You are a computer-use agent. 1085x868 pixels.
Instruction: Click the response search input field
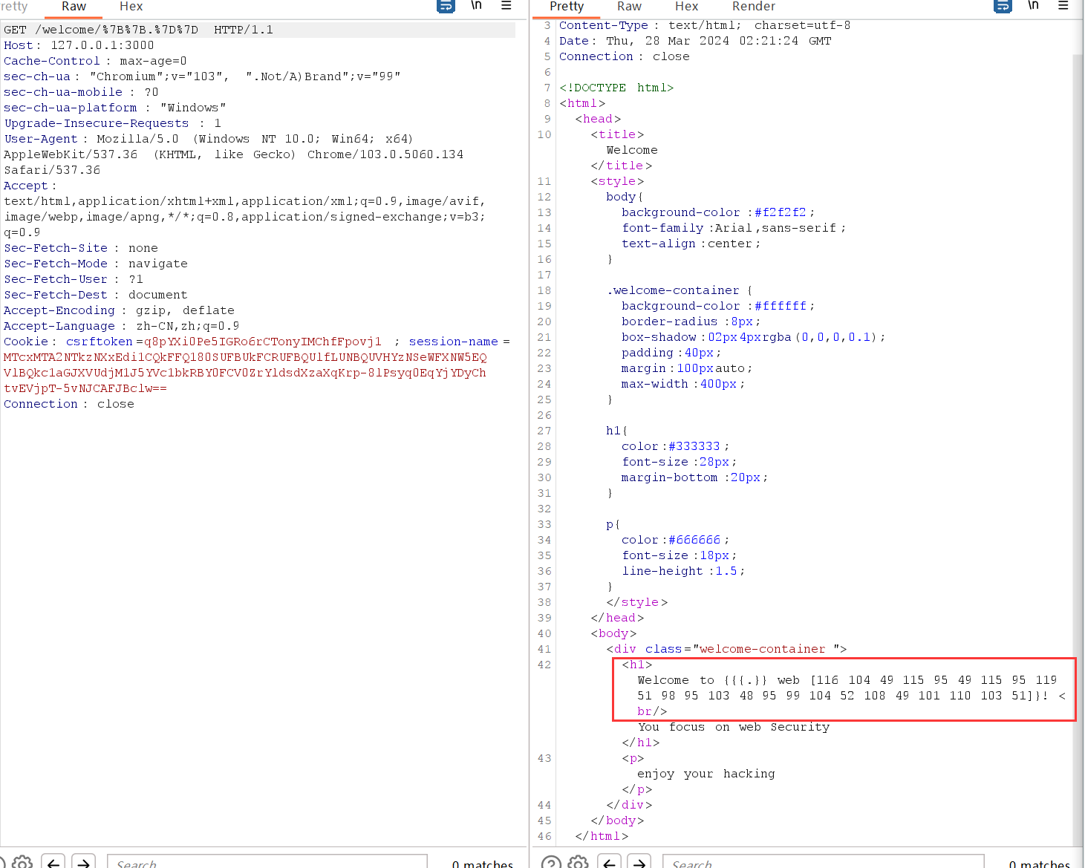(824, 863)
